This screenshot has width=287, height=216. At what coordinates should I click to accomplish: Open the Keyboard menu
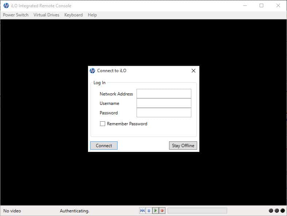click(73, 15)
